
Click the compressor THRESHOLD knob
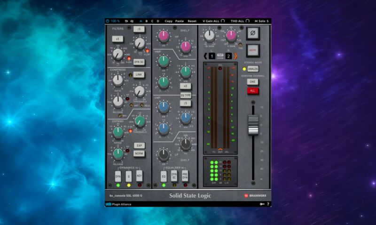tap(140, 91)
